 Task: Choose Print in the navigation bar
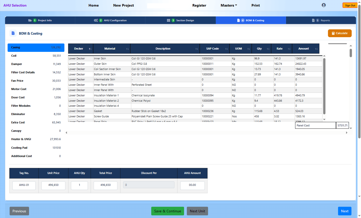pos(255,5)
